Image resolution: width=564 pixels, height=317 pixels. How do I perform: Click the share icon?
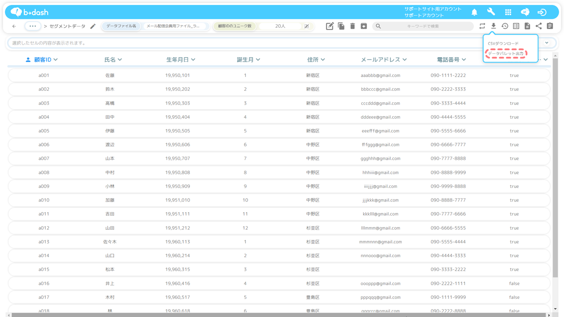(538, 26)
